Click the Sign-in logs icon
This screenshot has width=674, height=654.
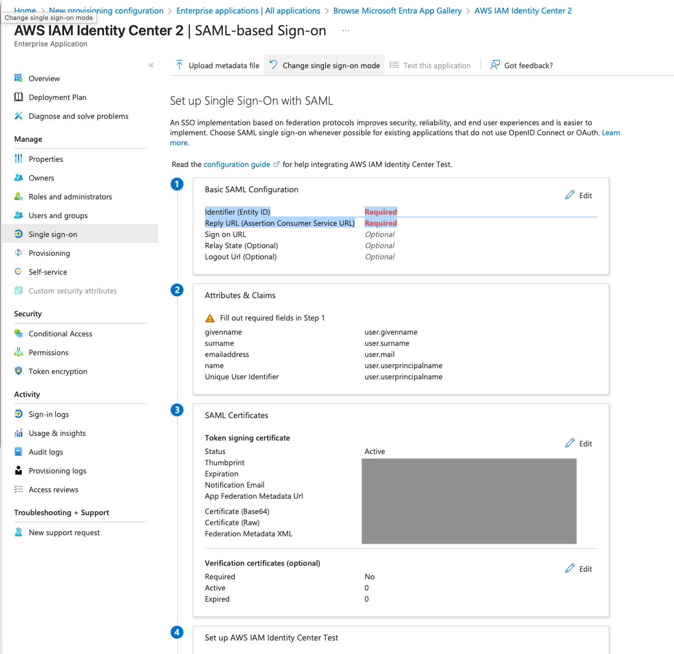click(x=18, y=414)
